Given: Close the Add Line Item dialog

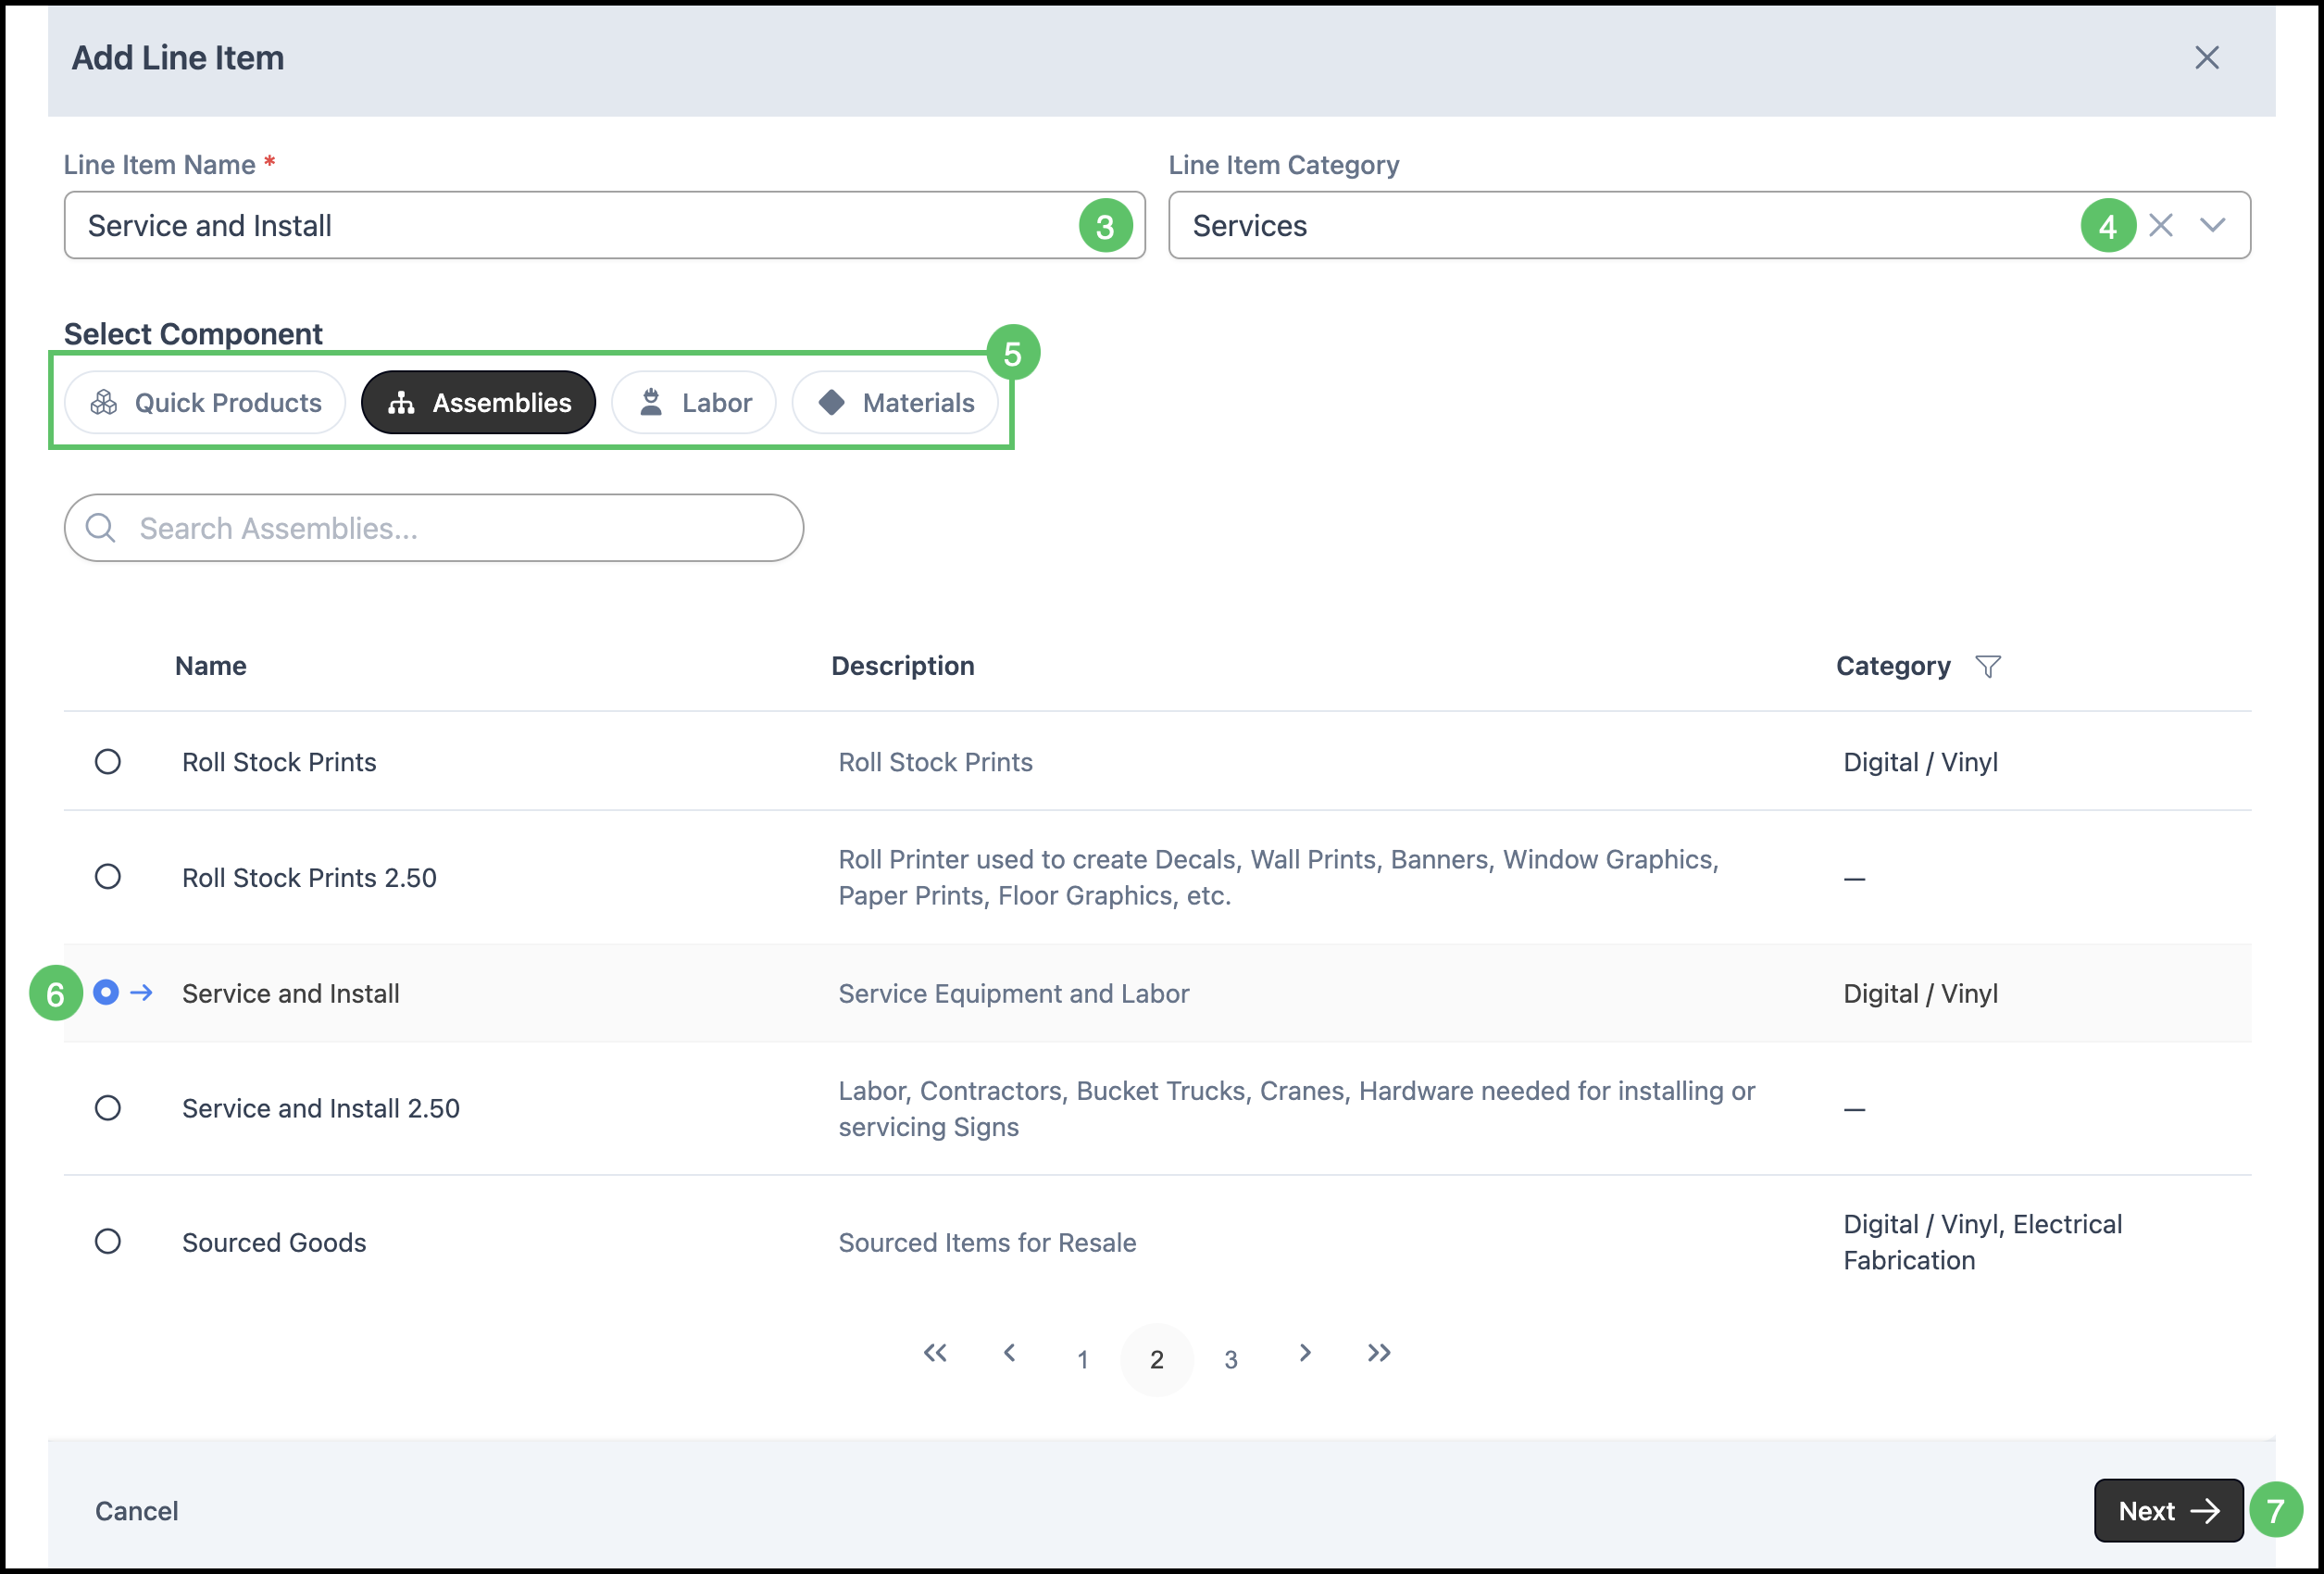Looking at the screenshot, I should tap(2206, 58).
